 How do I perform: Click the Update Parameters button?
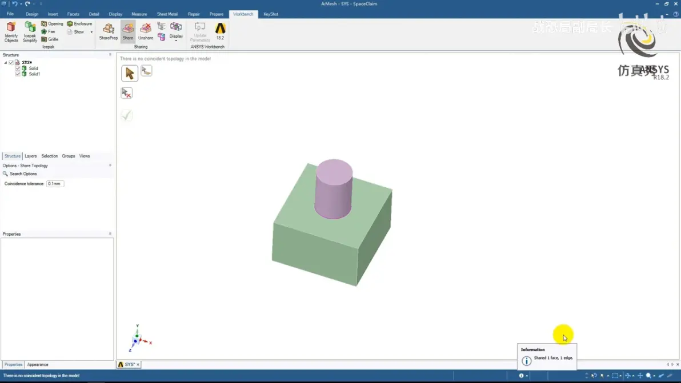point(200,32)
